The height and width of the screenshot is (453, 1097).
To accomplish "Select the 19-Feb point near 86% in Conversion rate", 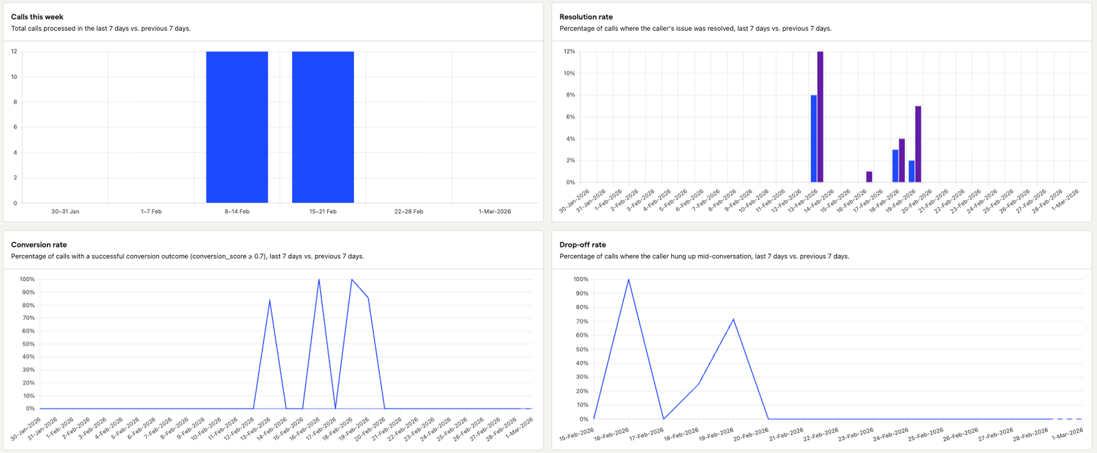I will click(368, 297).
